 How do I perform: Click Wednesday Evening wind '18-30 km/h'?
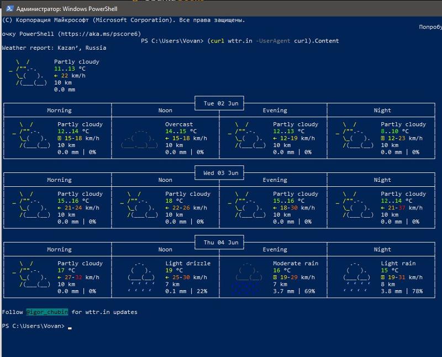[297, 208]
